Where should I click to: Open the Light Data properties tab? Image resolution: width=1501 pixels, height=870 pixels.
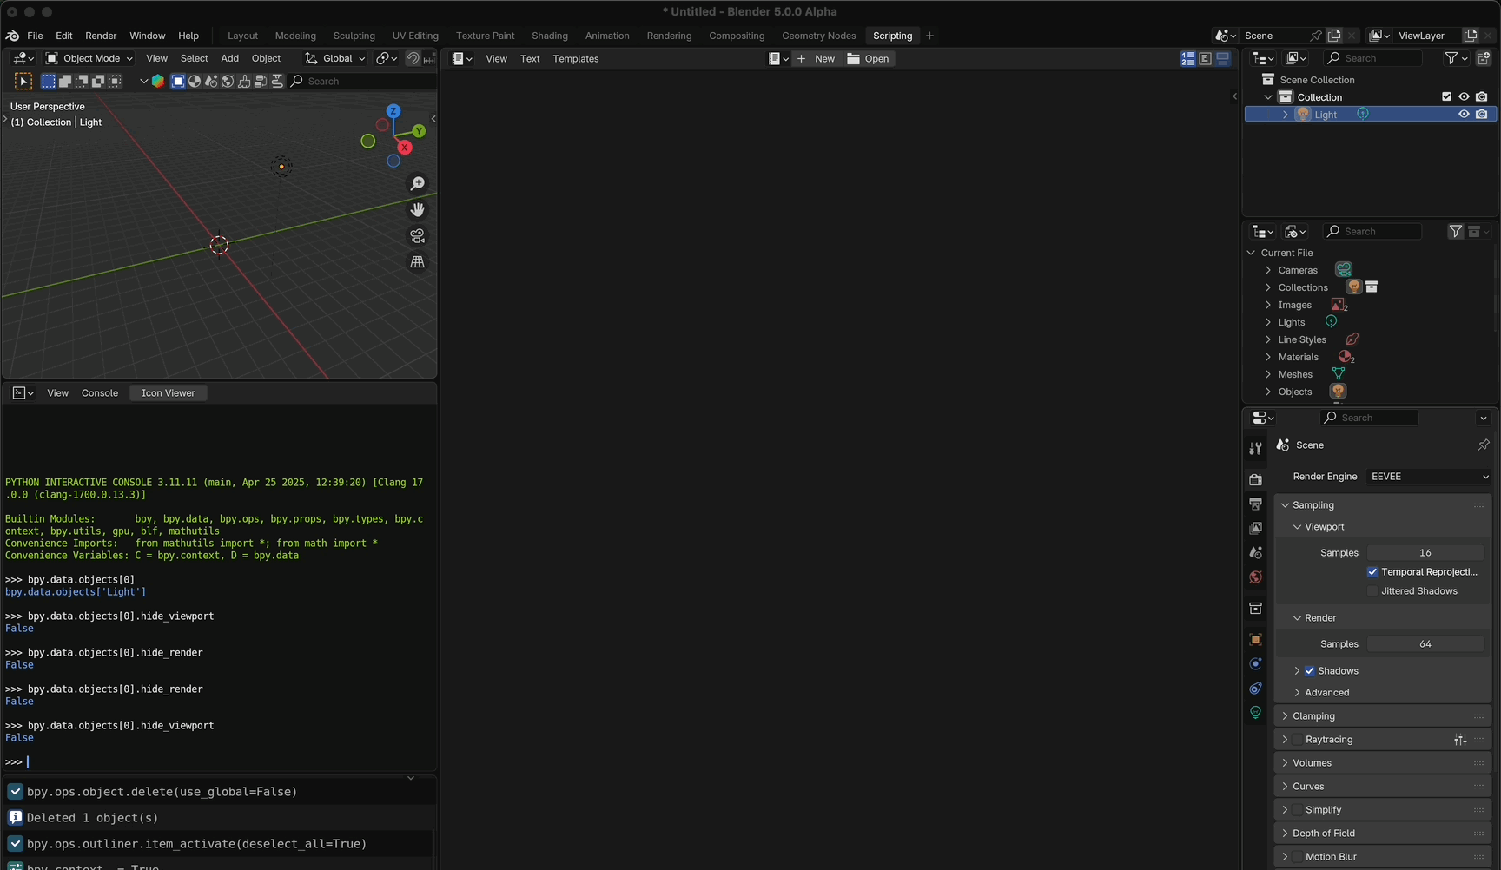1255,712
